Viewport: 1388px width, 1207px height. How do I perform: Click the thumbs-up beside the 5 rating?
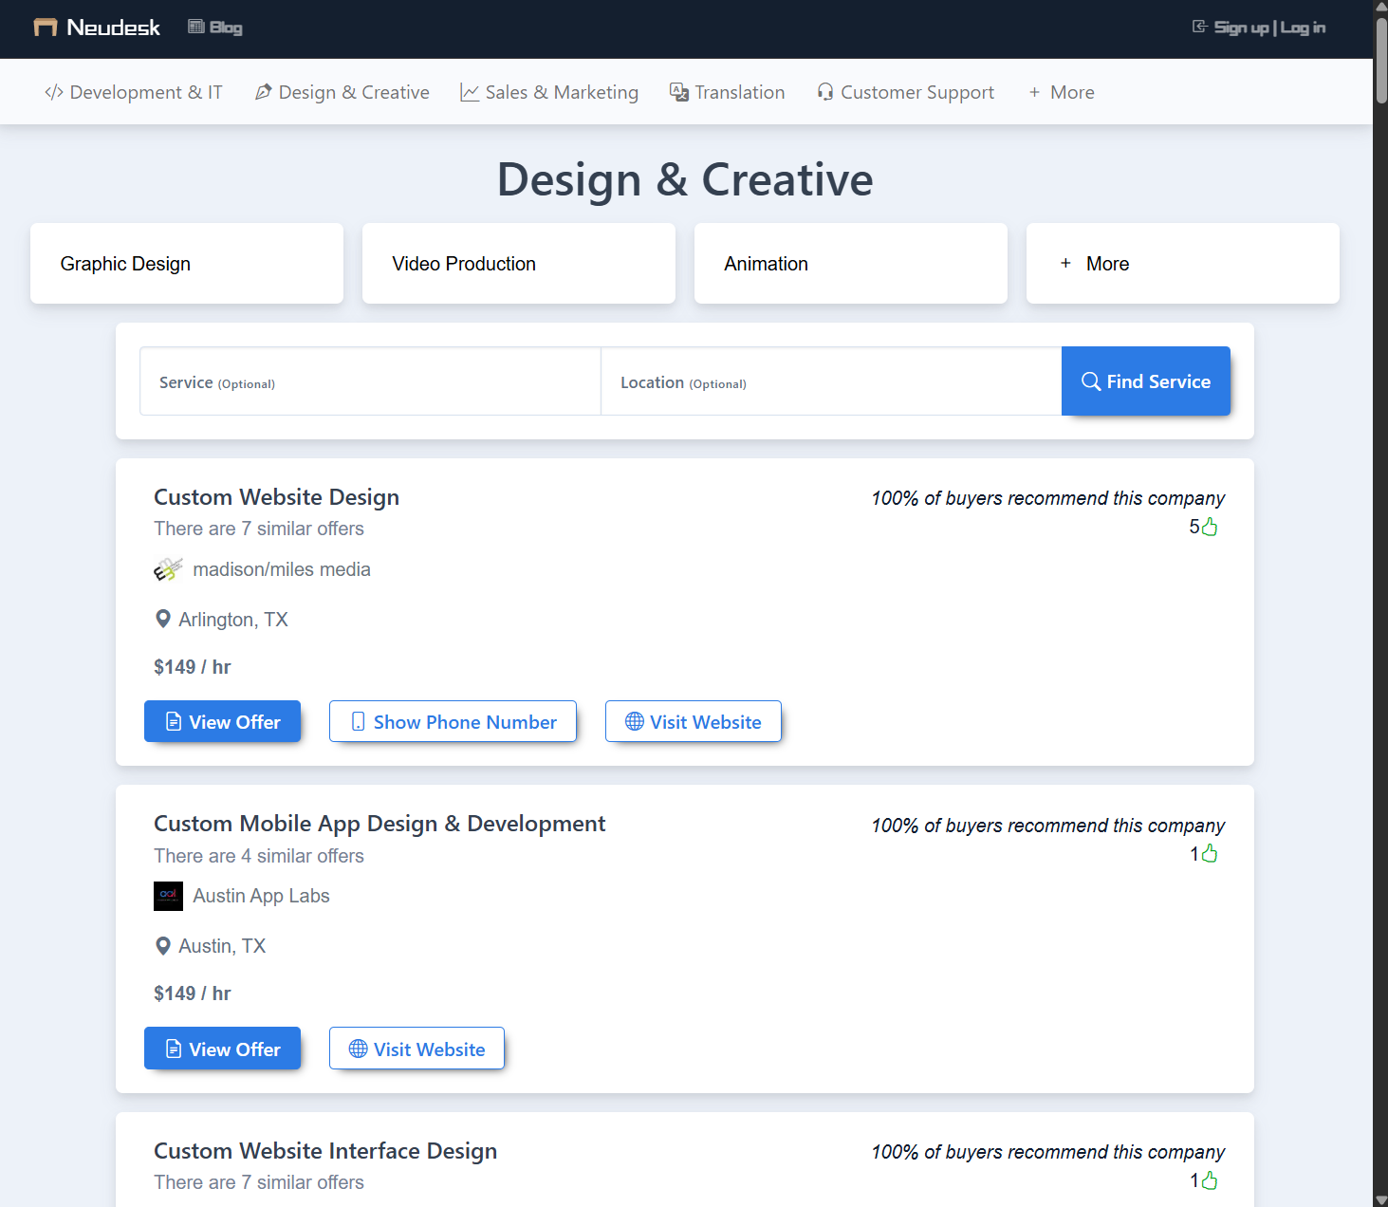point(1208,526)
